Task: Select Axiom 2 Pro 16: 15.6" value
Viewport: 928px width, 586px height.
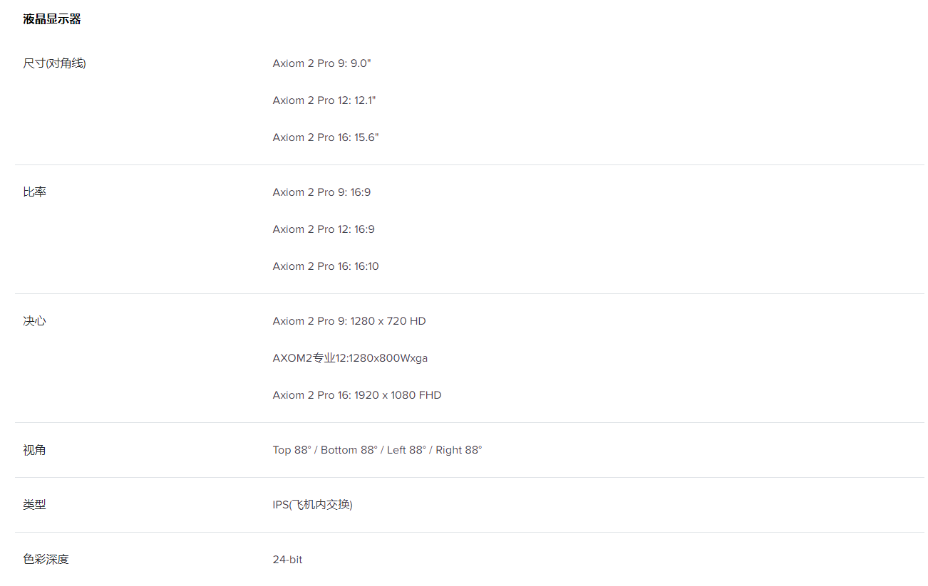Action: (x=326, y=137)
